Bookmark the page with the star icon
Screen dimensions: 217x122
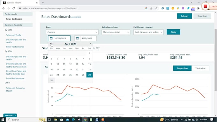click(x=156, y=8)
